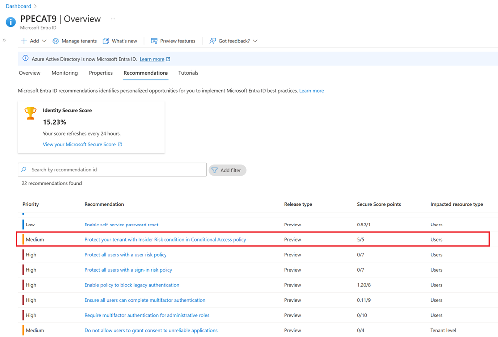Open Protect your tenant with Insider Risk recommendation
This screenshot has width=498, height=337.
(165, 240)
